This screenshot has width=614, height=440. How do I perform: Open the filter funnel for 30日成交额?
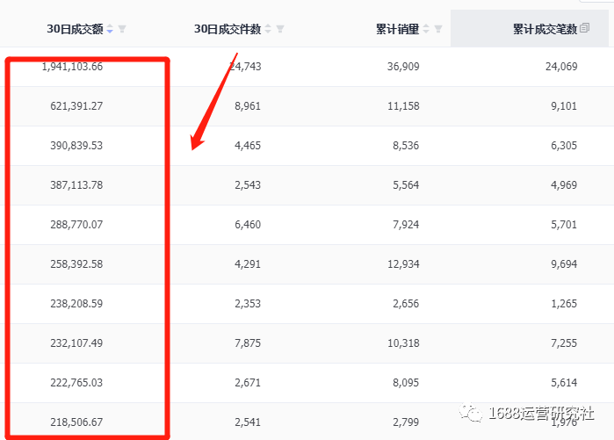coord(122,29)
